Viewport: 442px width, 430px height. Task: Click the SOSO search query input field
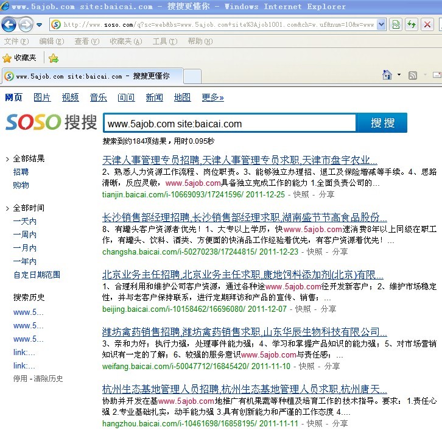(230, 124)
